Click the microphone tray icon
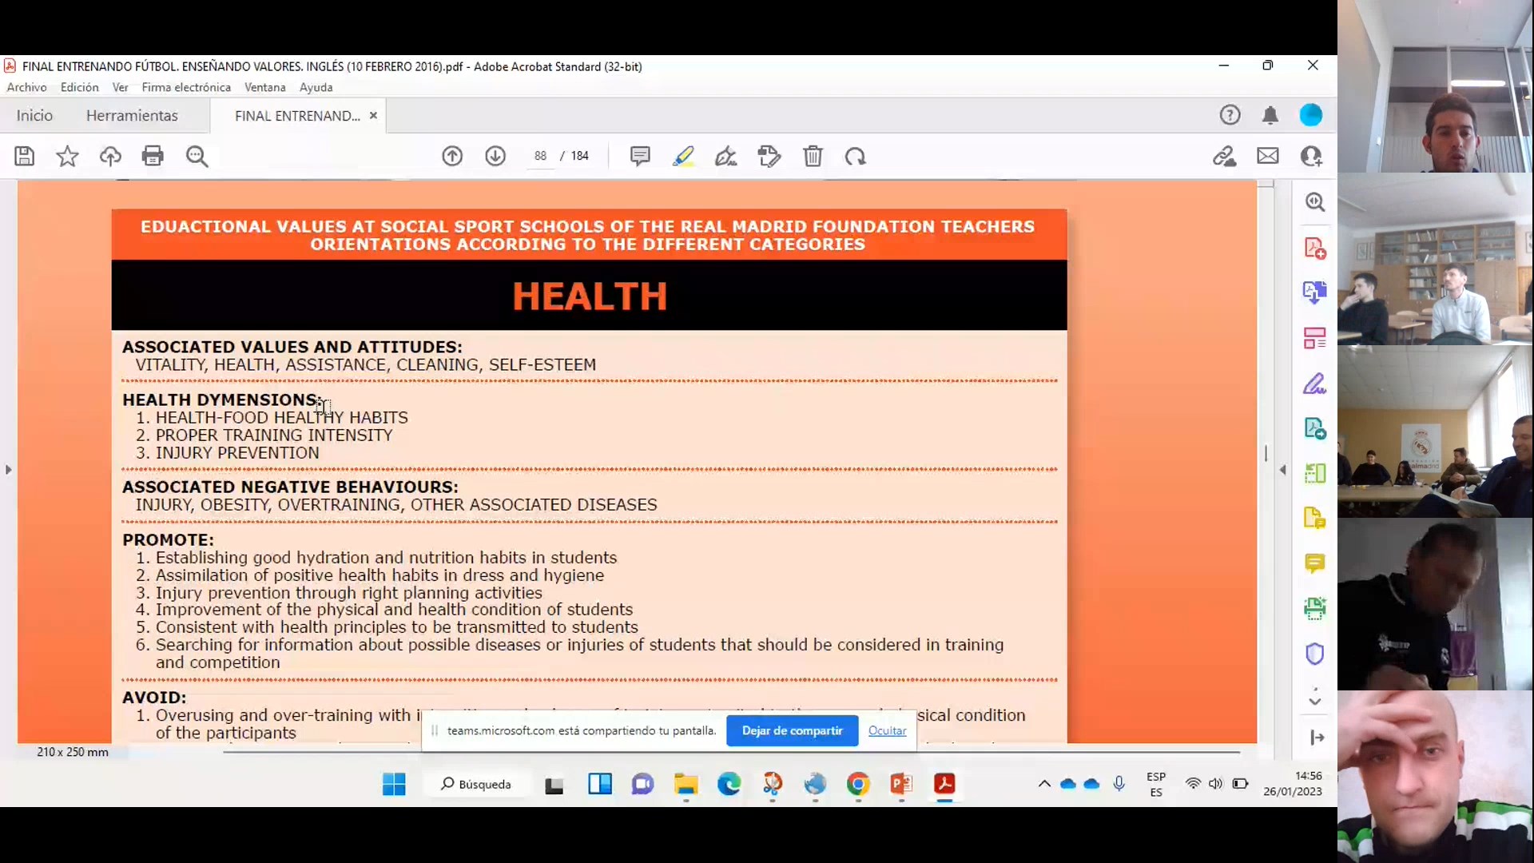The height and width of the screenshot is (863, 1534). click(x=1119, y=784)
